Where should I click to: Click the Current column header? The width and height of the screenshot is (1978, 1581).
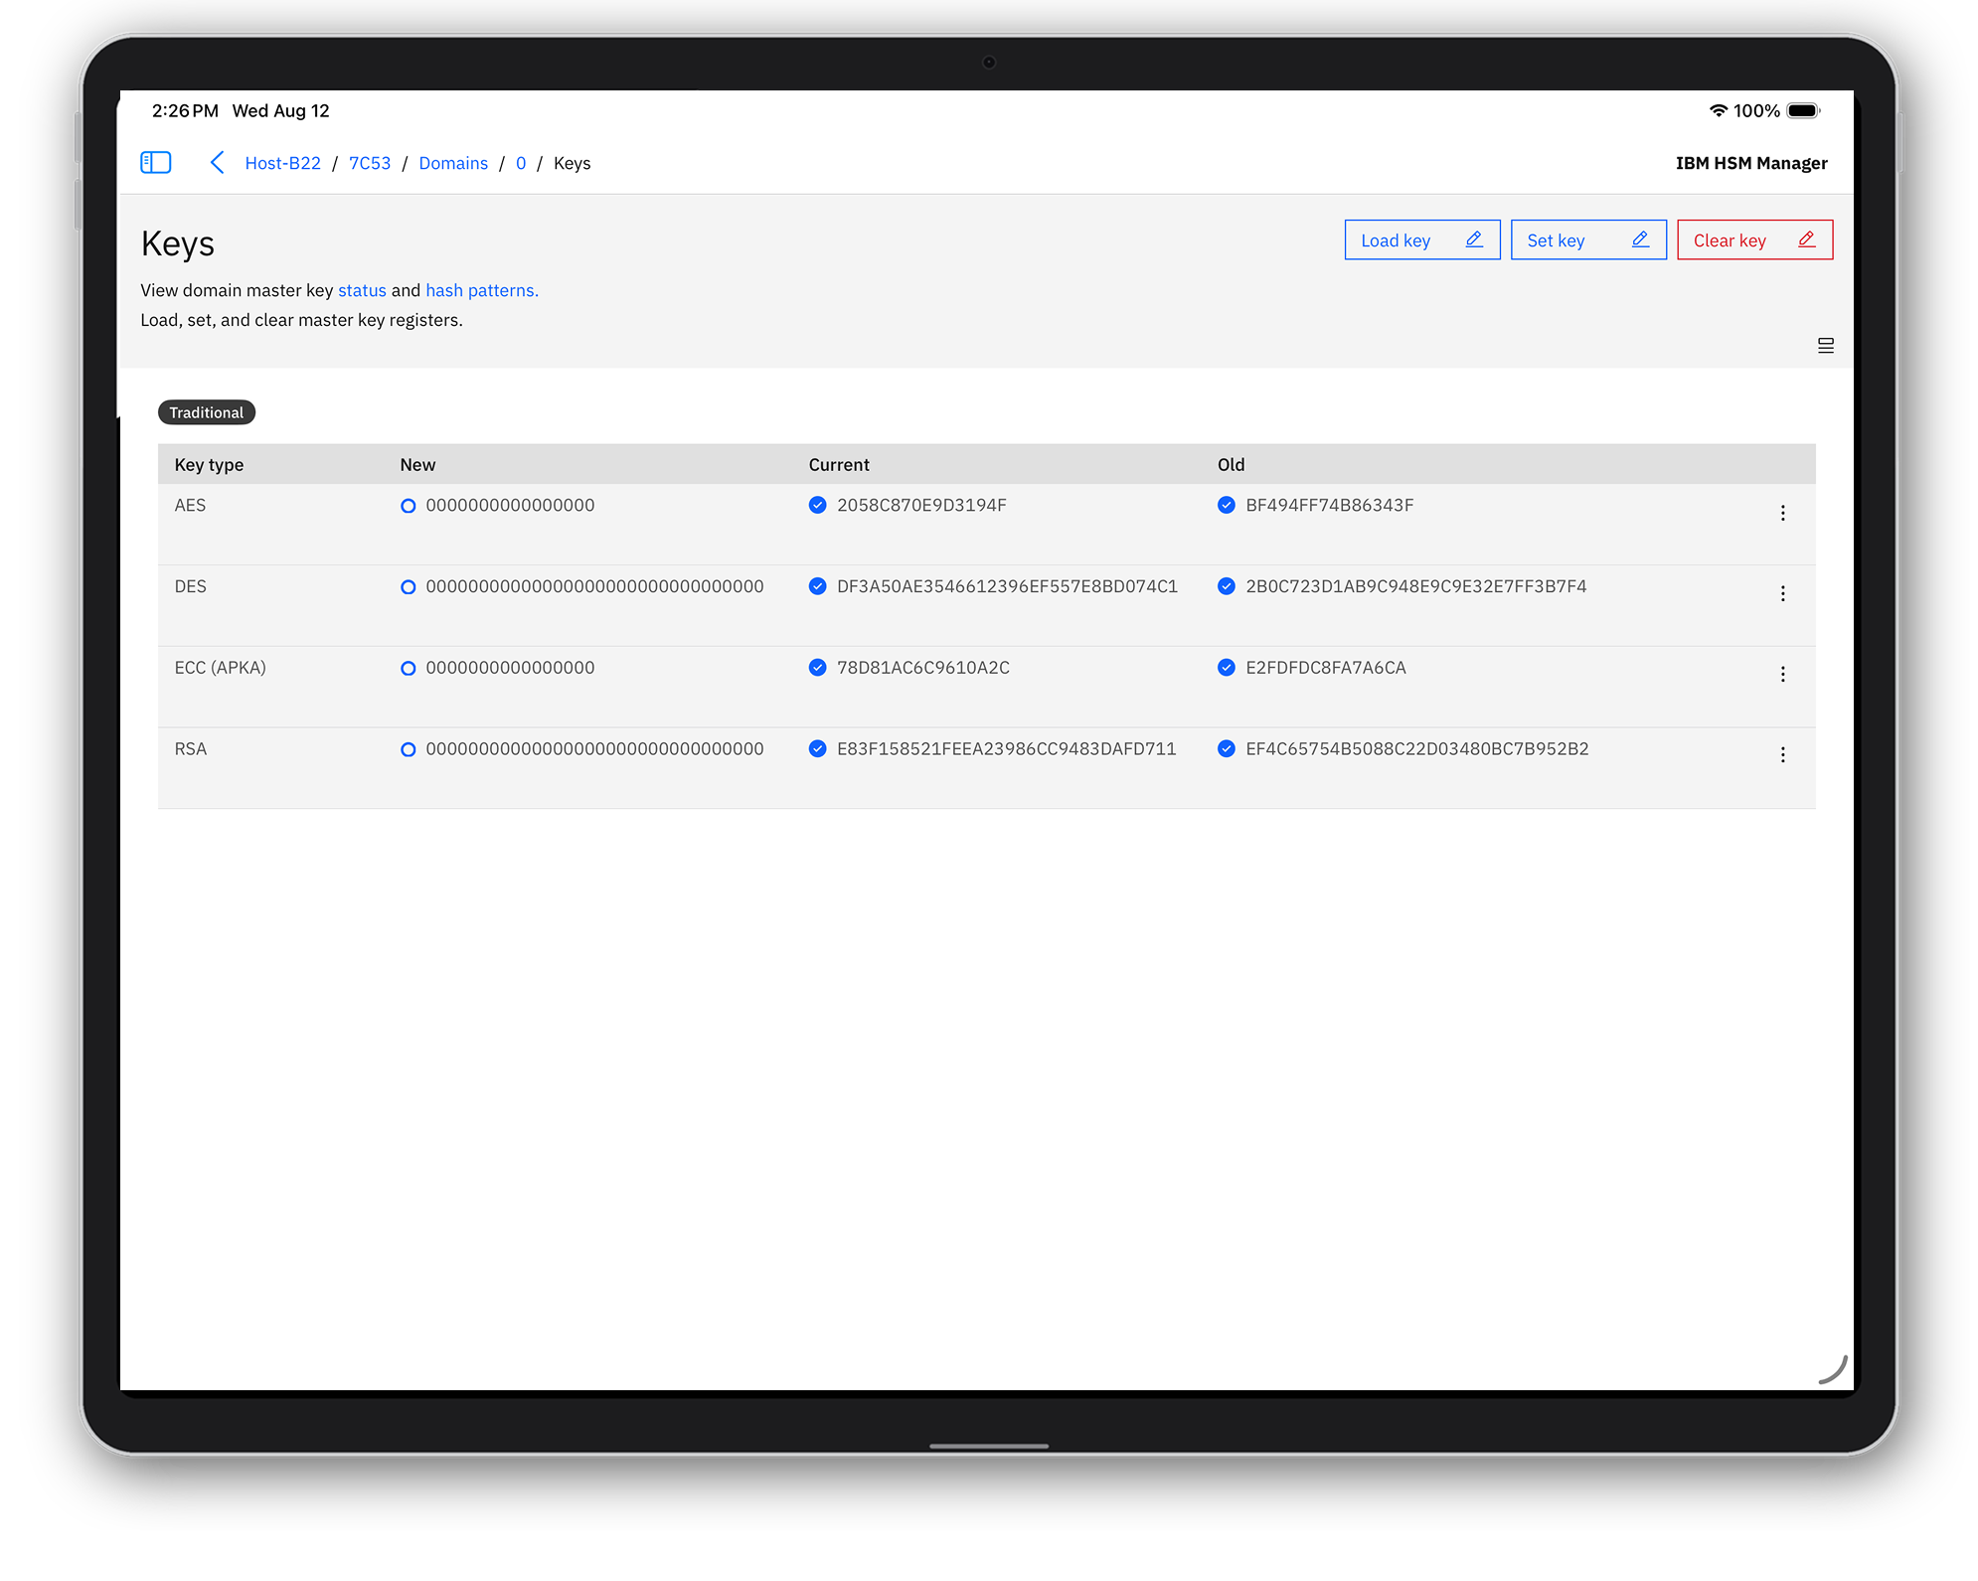tap(839, 464)
